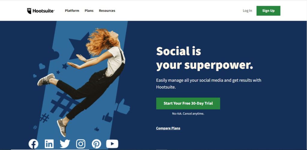Open the Platform menu

72,11
